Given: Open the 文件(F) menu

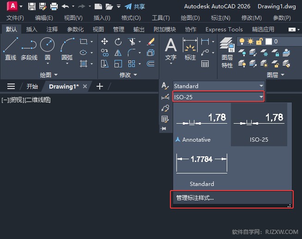Looking at the screenshot, I should pos(15,18).
